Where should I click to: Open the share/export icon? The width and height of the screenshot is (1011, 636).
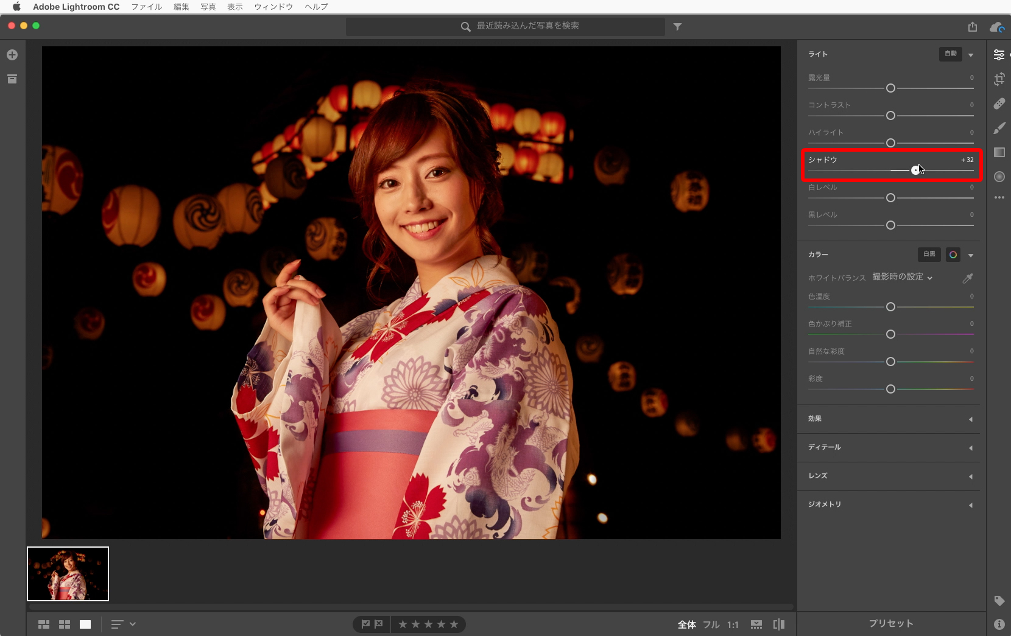972,27
